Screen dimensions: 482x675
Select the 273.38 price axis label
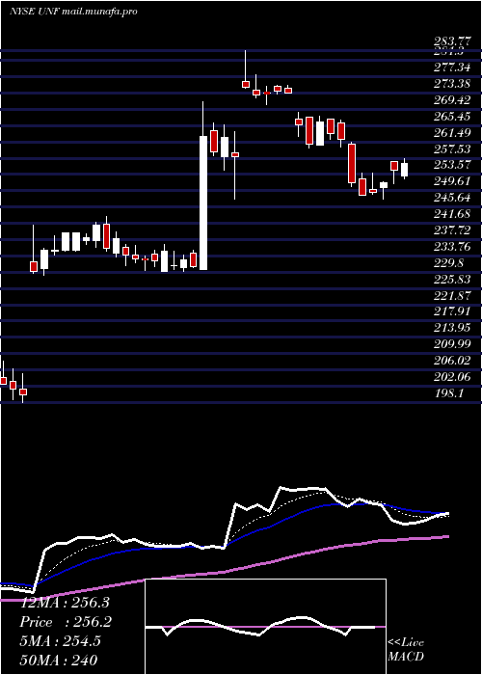click(452, 84)
